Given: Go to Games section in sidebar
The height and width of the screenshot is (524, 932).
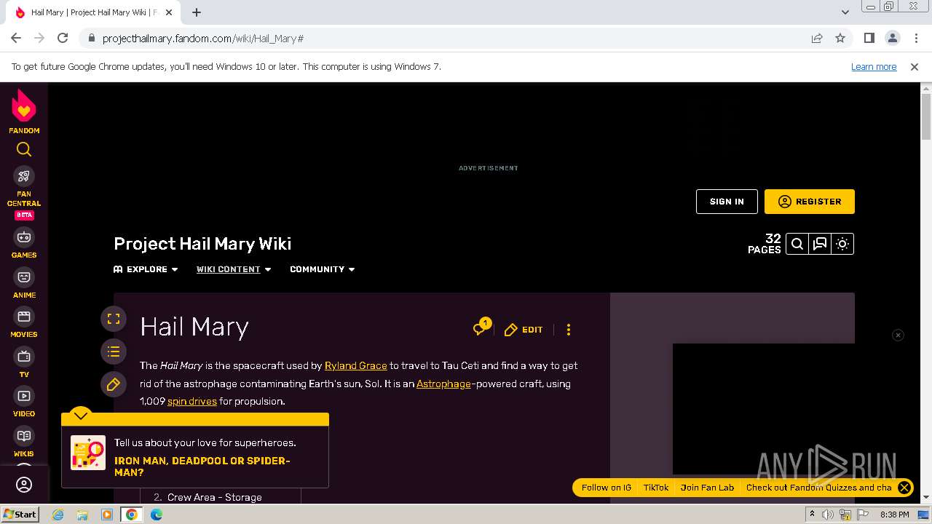Looking at the screenshot, I should point(24,243).
